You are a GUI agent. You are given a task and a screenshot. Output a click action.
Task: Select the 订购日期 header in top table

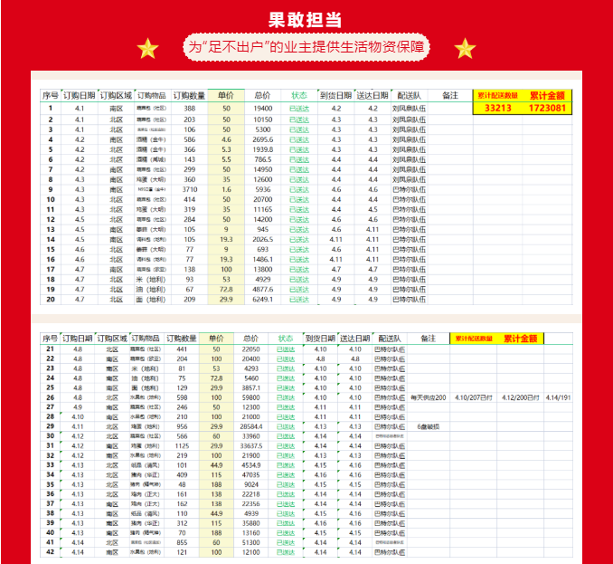point(80,95)
